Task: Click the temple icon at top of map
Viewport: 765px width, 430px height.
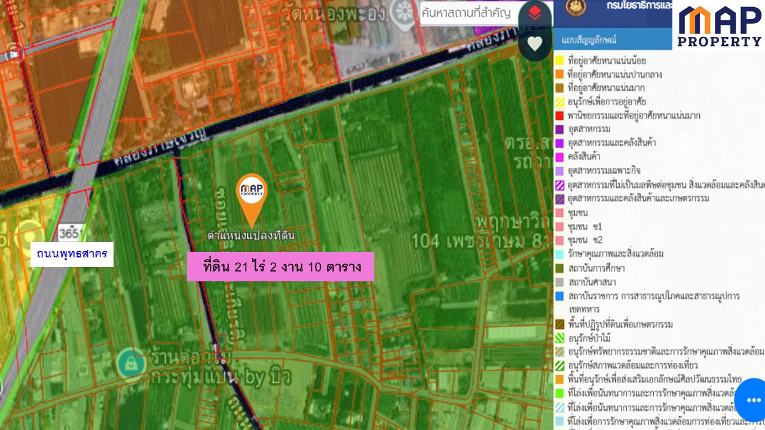Action: pos(402,11)
